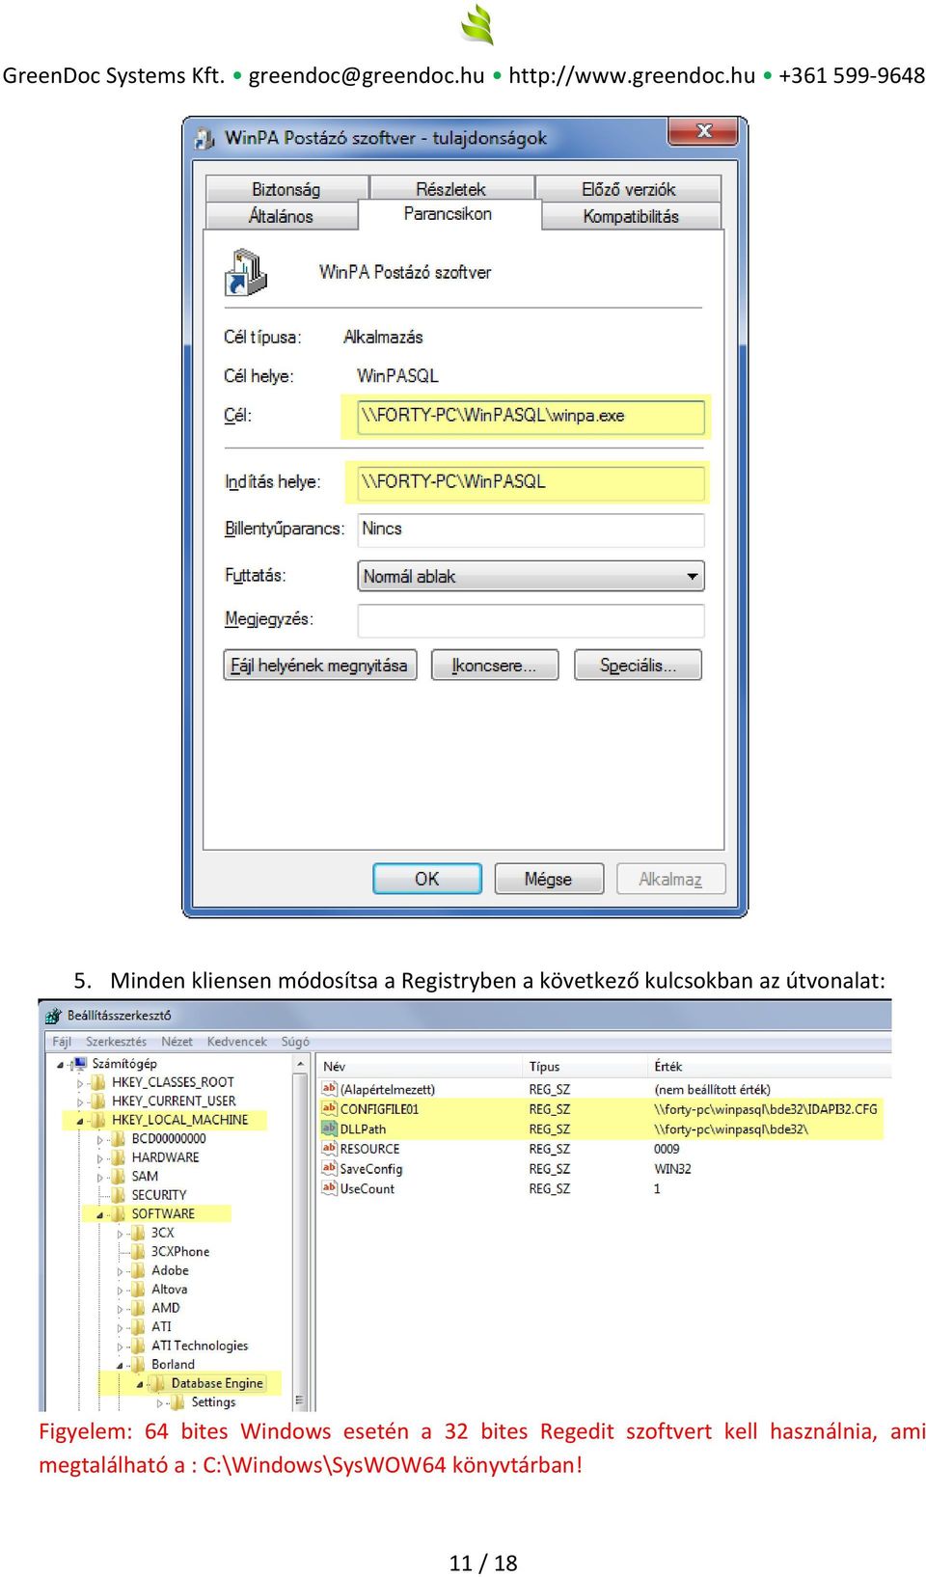Click the empty Megjegyzés field
Image resolution: width=926 pixels, height=1577 pixels.
tap(531, 620)
